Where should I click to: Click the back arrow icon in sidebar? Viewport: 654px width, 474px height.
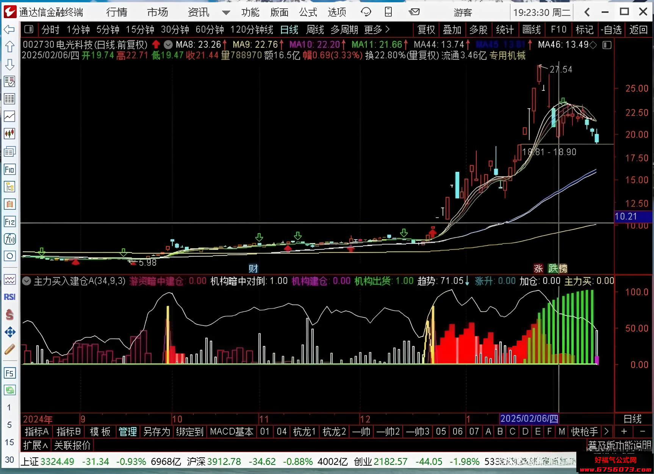pos(9,29)
